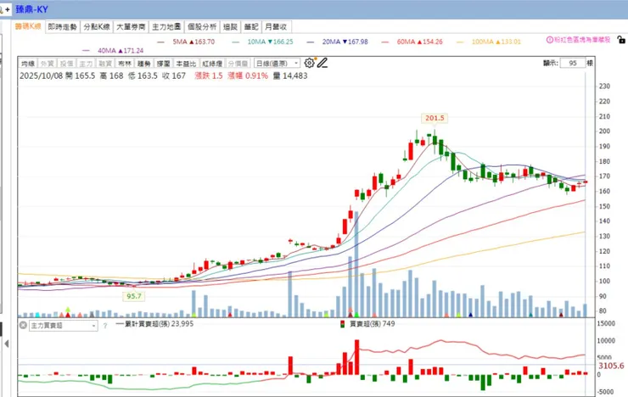Click the question mark help icon

click(x=105, y=326)
